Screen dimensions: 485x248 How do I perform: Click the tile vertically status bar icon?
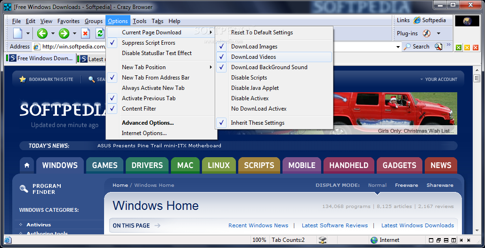tap(453, 240)
